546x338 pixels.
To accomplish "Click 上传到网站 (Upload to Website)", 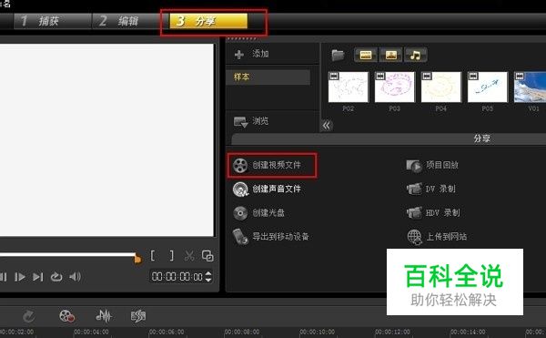I will click(x=437, y=237).
